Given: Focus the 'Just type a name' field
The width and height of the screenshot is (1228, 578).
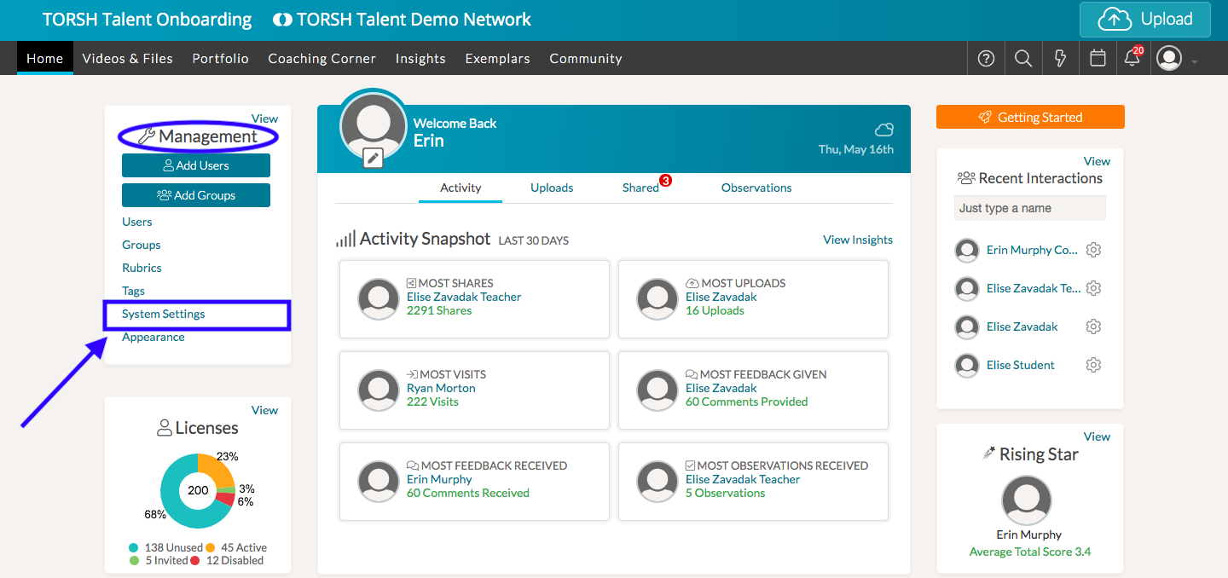Looking at the screenshot, I should (x=1029, y=208).
